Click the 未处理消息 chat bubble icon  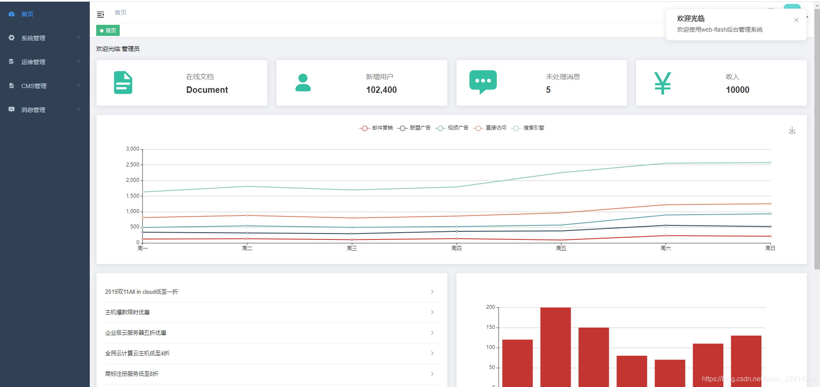(x=483, y=82)
